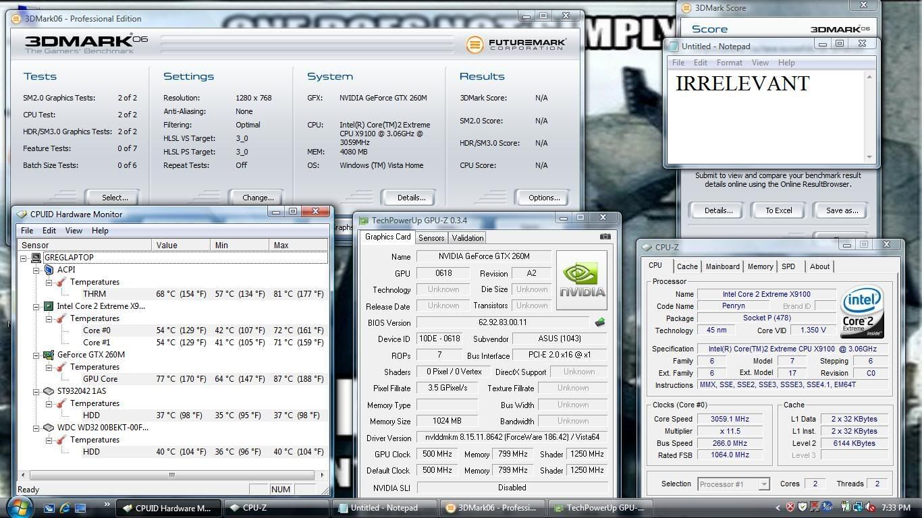
Task: Click the Hardware Monitor horizontal scrollbar
Action: pos(173,475)
